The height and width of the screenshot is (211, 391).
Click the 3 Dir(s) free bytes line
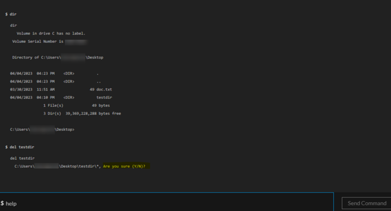point(82,113)
